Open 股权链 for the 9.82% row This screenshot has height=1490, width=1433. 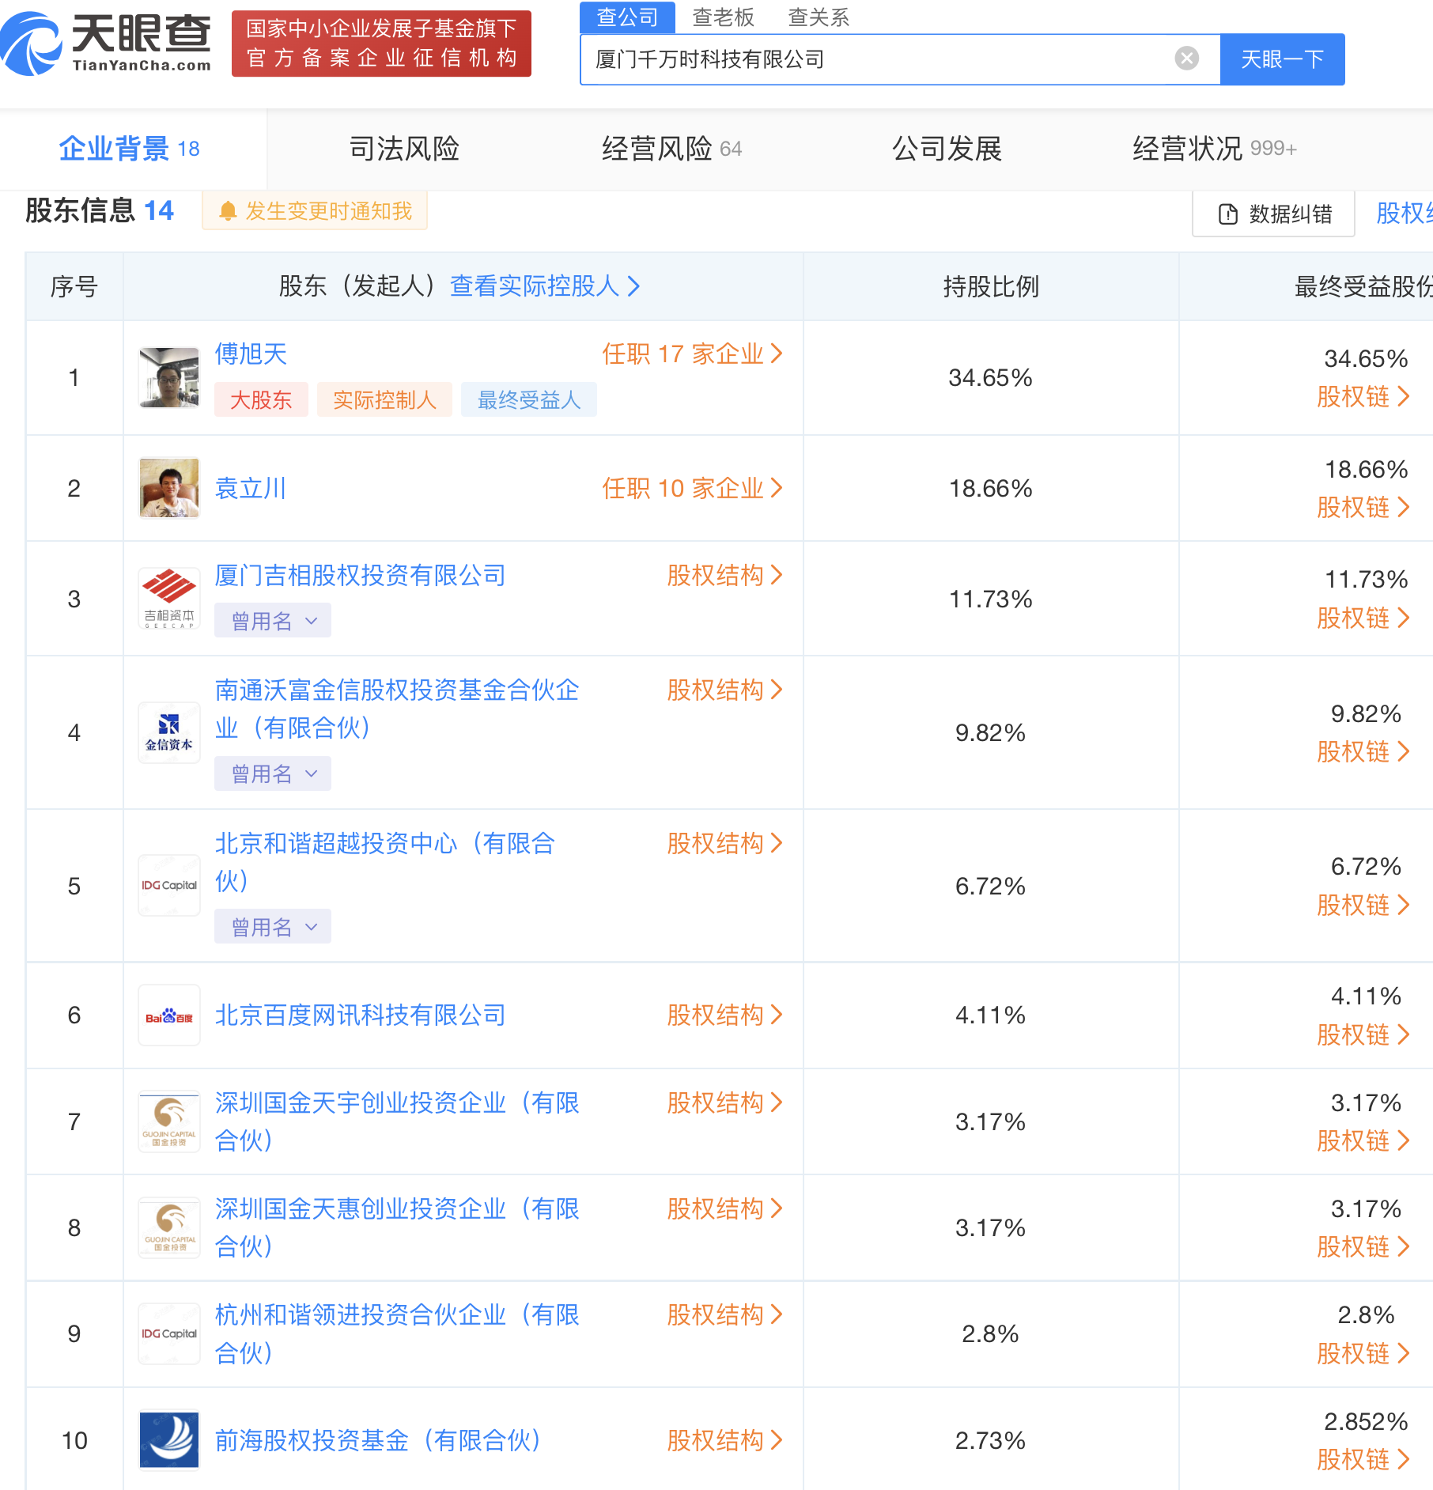[1363, 751]
